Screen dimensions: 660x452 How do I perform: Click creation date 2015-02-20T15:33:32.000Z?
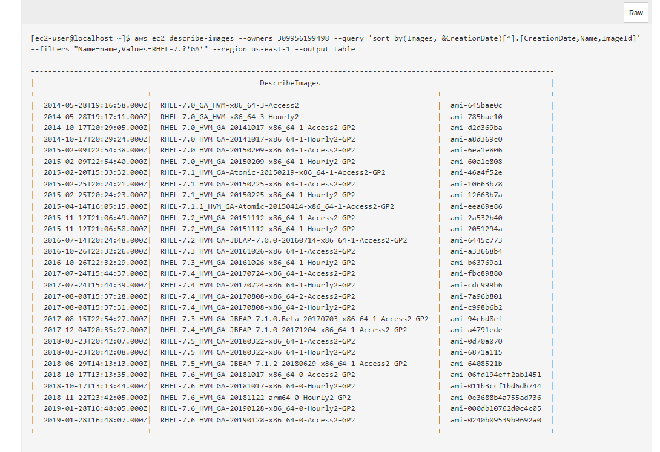coord(96,172)
